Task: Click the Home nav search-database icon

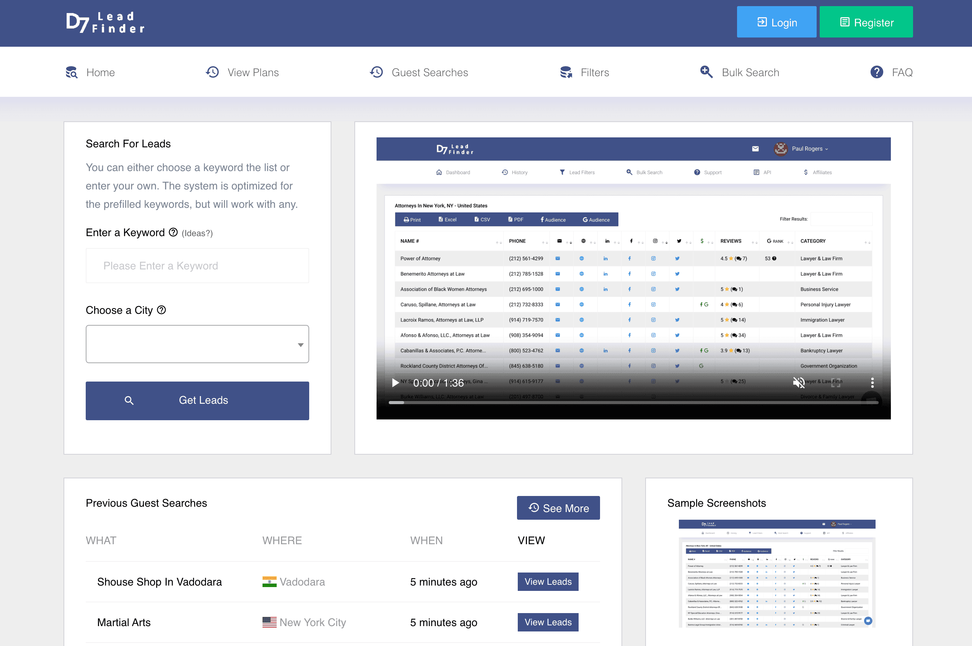Action: click(72, 72)
